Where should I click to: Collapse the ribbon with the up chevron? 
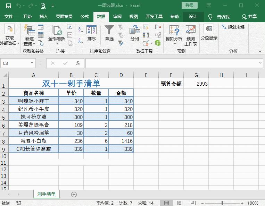tap(260, 52)
